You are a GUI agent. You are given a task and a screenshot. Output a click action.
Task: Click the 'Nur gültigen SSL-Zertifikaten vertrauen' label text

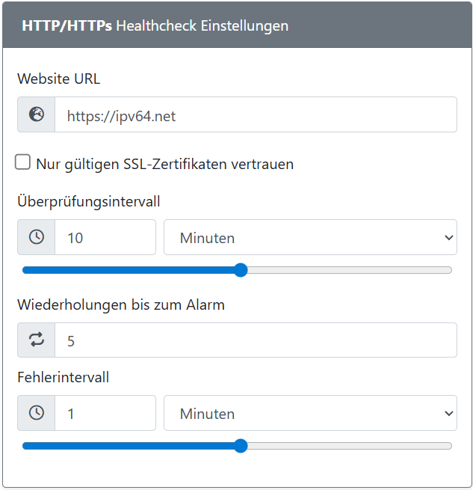(x=164, y=164)
